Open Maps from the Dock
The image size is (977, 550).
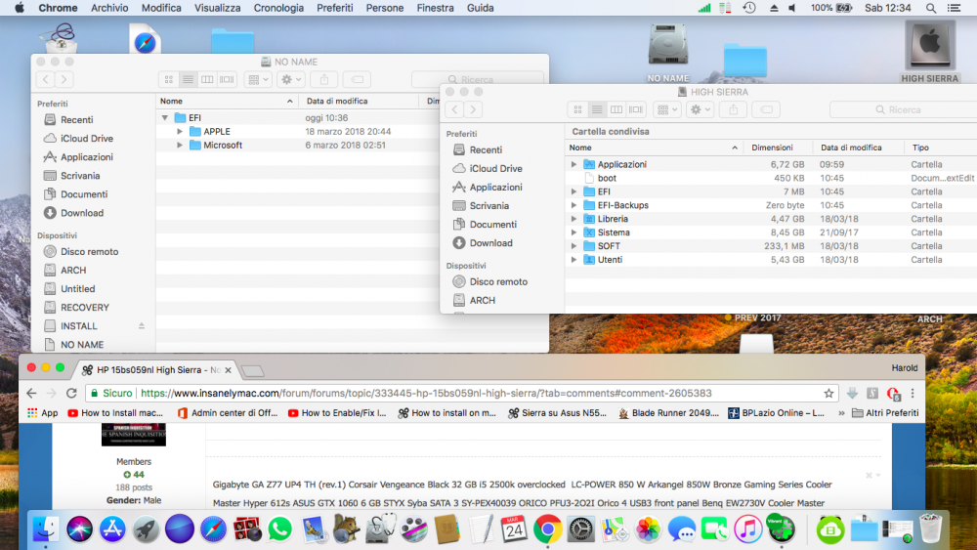pos(615,529)
